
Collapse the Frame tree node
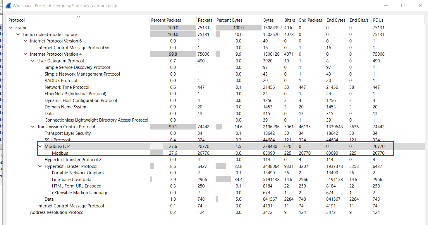pos(11,28)
